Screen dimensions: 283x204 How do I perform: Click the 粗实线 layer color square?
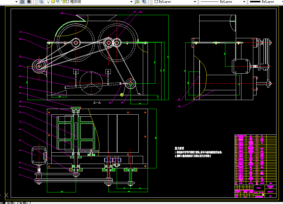click(67, 1)
